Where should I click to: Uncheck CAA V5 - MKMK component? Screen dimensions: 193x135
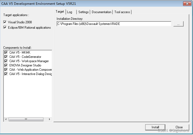pos(6,52)
